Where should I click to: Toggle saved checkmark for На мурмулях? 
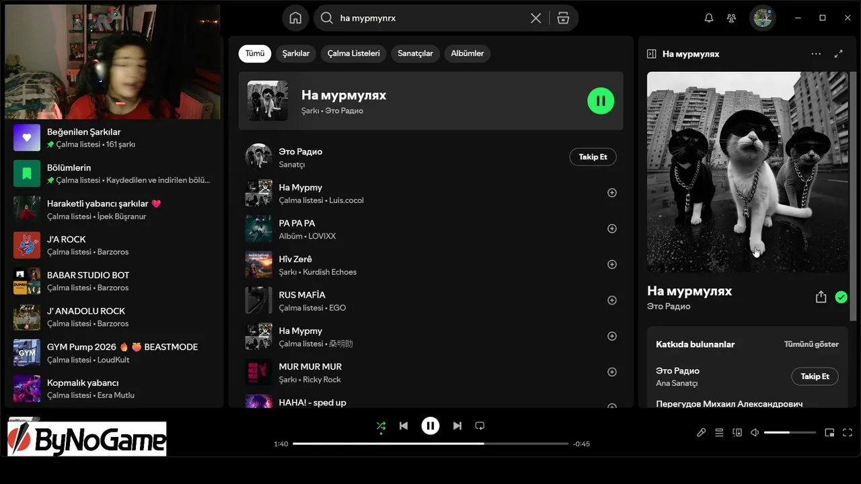[841, 297]
